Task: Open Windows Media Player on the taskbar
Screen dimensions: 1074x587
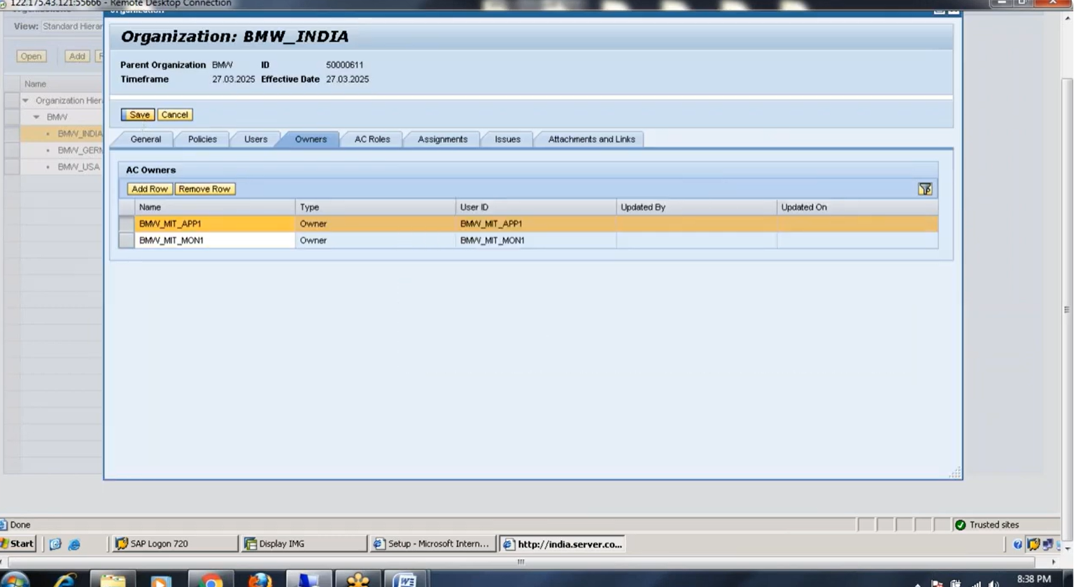Action: (160, 580)
